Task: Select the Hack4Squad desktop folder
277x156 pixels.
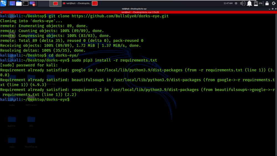Action: point(31,142)
